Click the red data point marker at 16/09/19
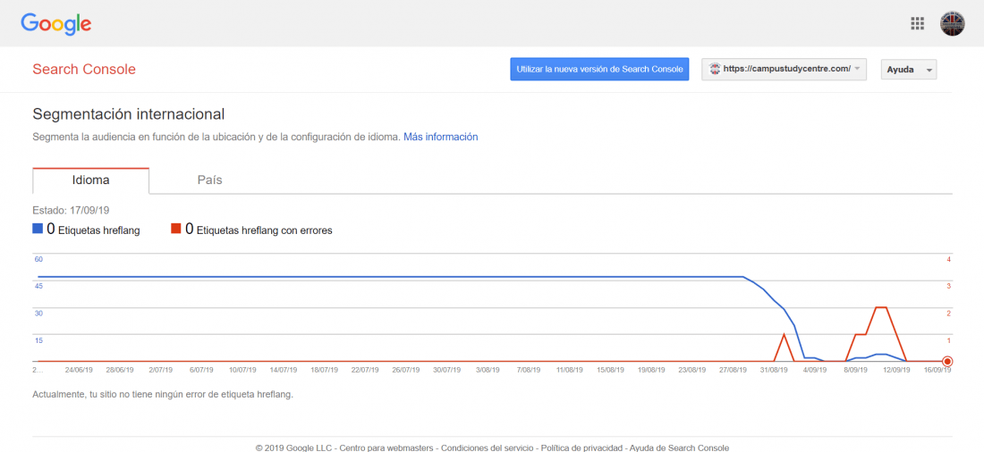Image resolution: width=984 pixels, height=452 pixels. (x=947, y=361)
